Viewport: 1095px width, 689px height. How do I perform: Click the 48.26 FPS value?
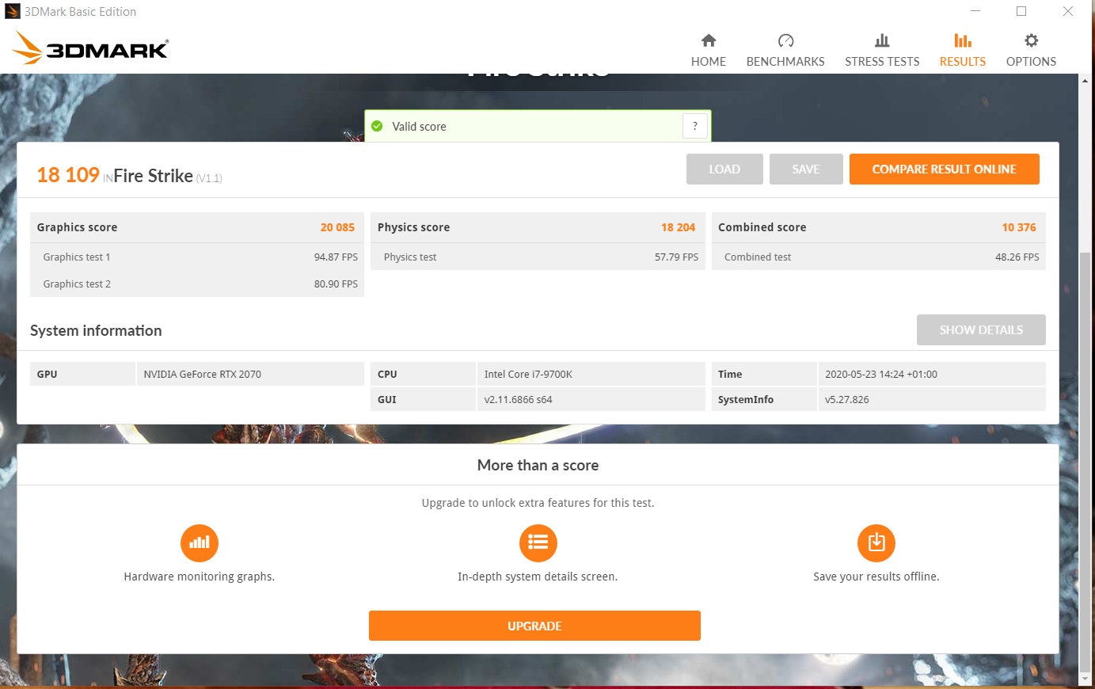point(1017,257)
